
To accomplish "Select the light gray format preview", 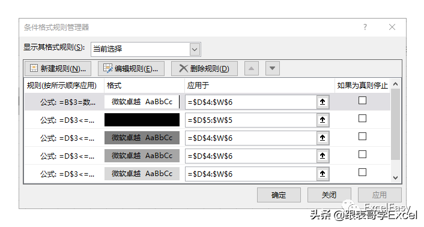I will coord(142,174).
